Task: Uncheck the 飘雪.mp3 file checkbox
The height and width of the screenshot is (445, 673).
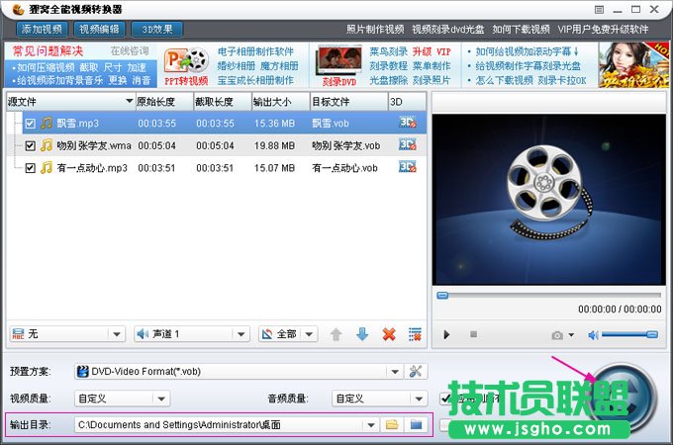Action: pyautogui.click(x=30, y=123)
